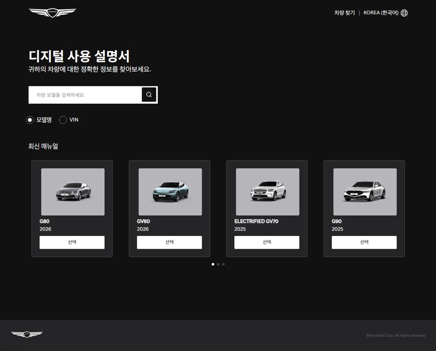Select the first carousel page dot
Screen dimensions: 436x351
(213, 264)
